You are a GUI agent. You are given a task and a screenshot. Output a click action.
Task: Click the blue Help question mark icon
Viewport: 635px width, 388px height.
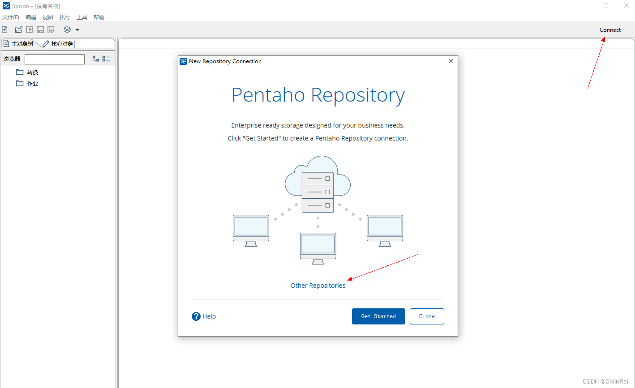196,316
